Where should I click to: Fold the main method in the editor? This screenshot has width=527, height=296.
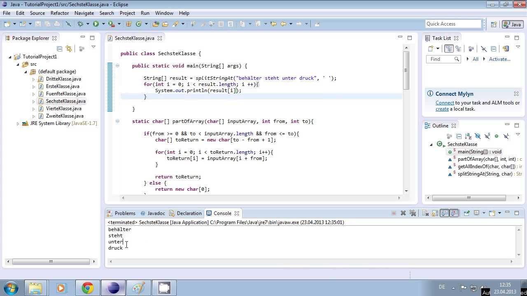[x=117, y=65]
